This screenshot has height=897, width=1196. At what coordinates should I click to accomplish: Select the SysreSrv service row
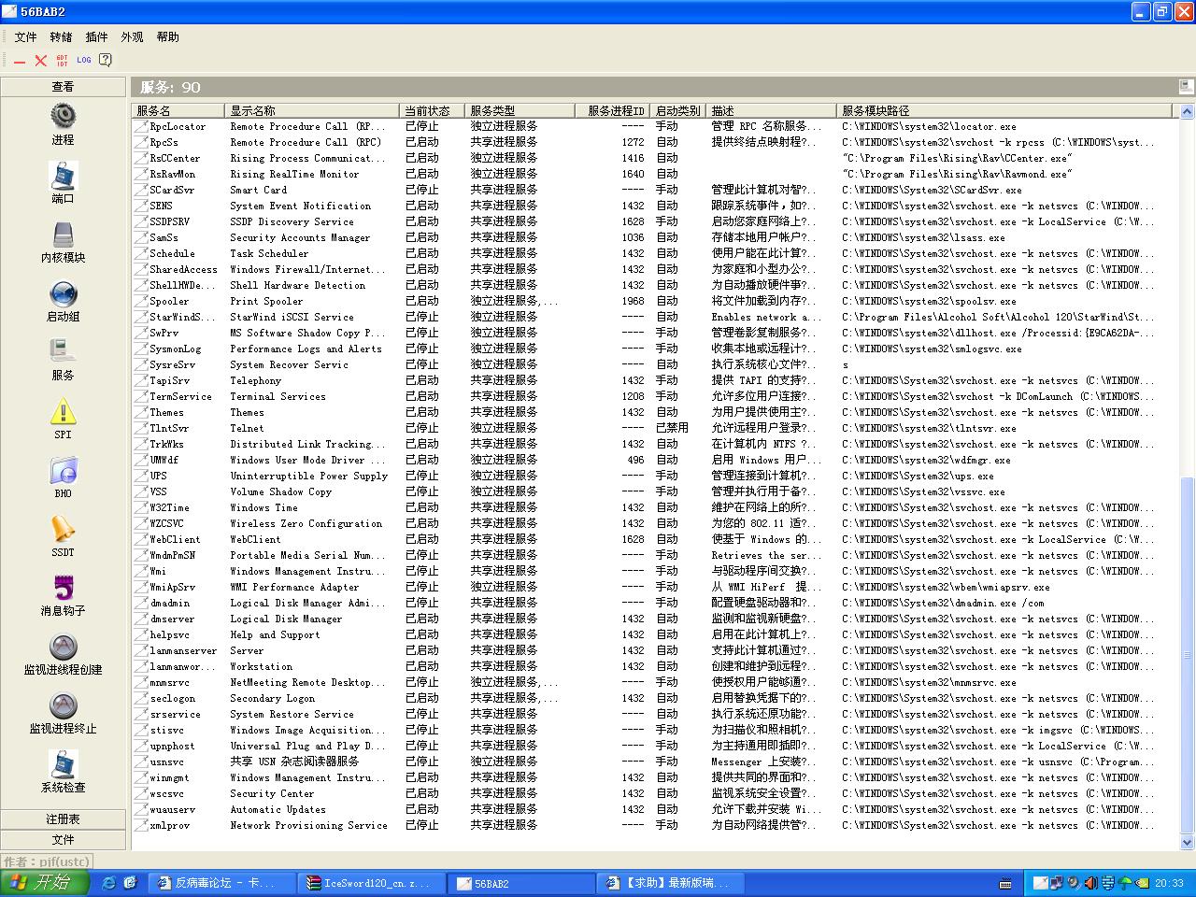(651, 364)
